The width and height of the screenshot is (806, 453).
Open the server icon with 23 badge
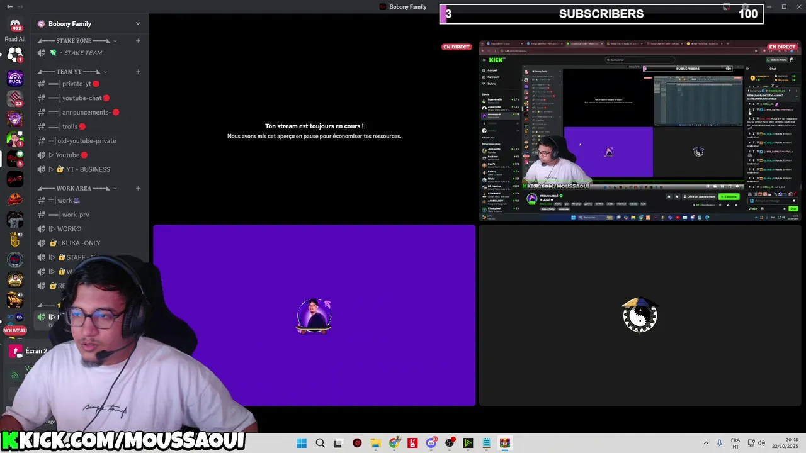15,99
